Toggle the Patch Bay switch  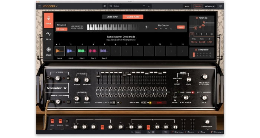click(143, 102)
